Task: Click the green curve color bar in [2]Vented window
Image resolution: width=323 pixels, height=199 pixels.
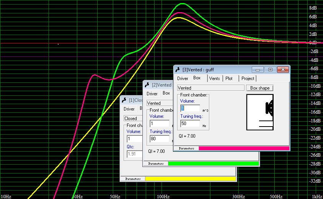Action: 214,164
